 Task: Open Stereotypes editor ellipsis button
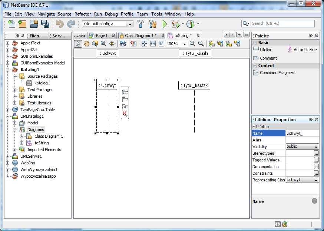(x=316, y=153)
